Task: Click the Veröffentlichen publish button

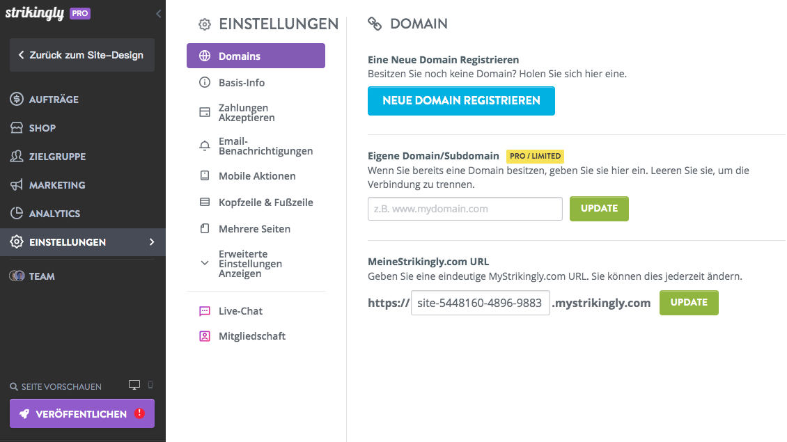Action: (x=82, y=413)
